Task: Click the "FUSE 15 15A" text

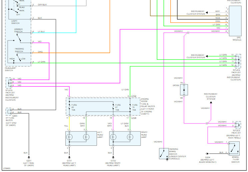Action: click(x=135, y=107)
